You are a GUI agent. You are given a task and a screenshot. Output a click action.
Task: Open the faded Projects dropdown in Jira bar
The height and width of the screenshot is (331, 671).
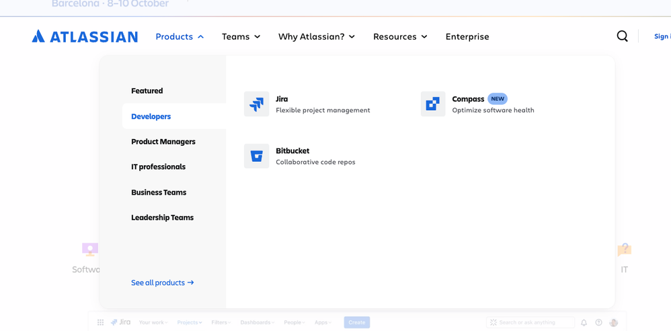[x=189, y=322]
